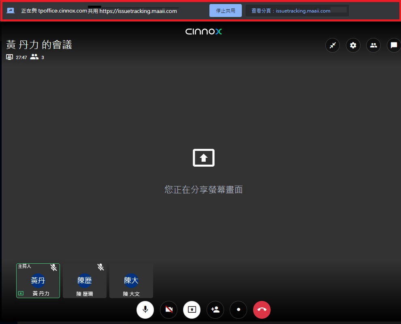Click the 停止共用 button

[x=225, y=11]
